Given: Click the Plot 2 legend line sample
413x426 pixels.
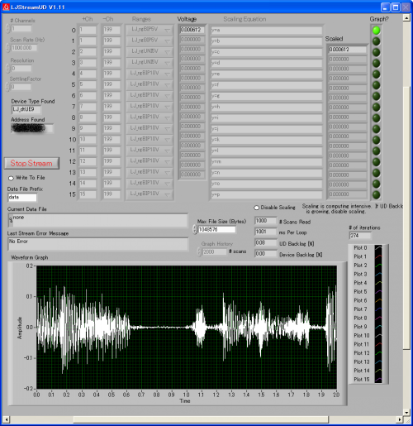Looking at the screenshot, I should [378, 266].
